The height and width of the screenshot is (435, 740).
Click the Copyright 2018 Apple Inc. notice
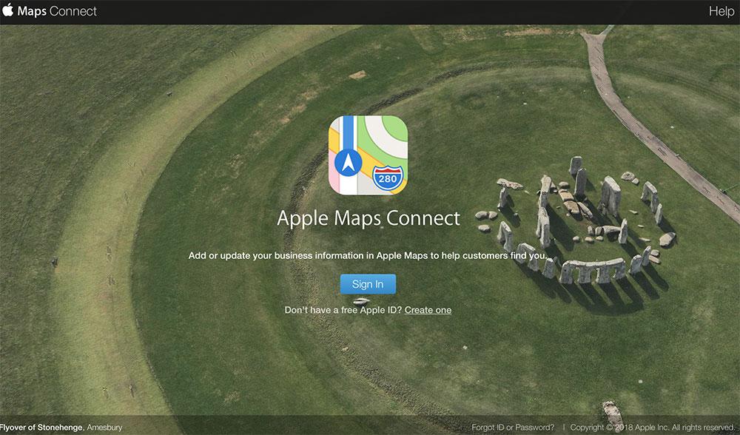pyautogui.click(x=653, y=428)
